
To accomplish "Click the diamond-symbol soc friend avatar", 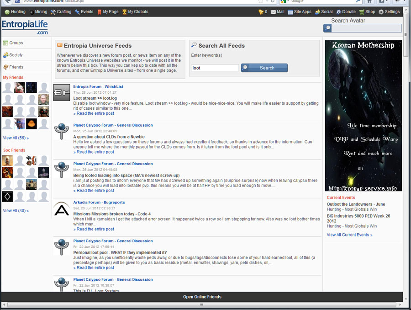I will (7, 197).
